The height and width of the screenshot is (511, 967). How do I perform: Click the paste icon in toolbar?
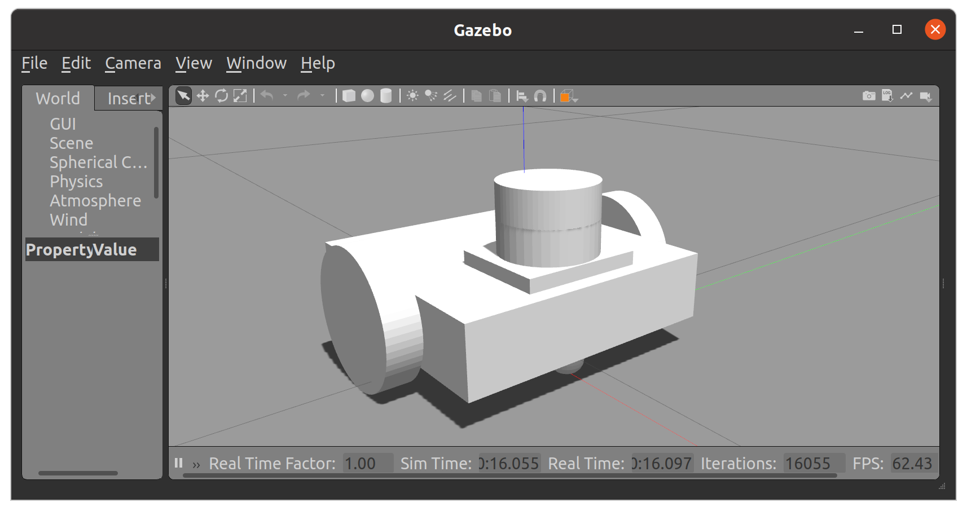tap(495, 96)
